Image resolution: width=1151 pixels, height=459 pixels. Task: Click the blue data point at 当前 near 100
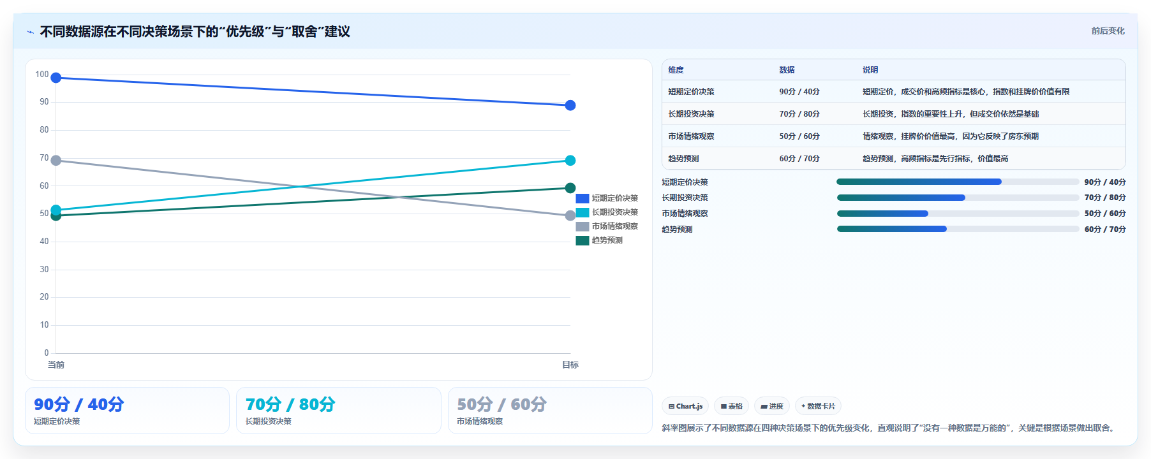tap(56, 78)
